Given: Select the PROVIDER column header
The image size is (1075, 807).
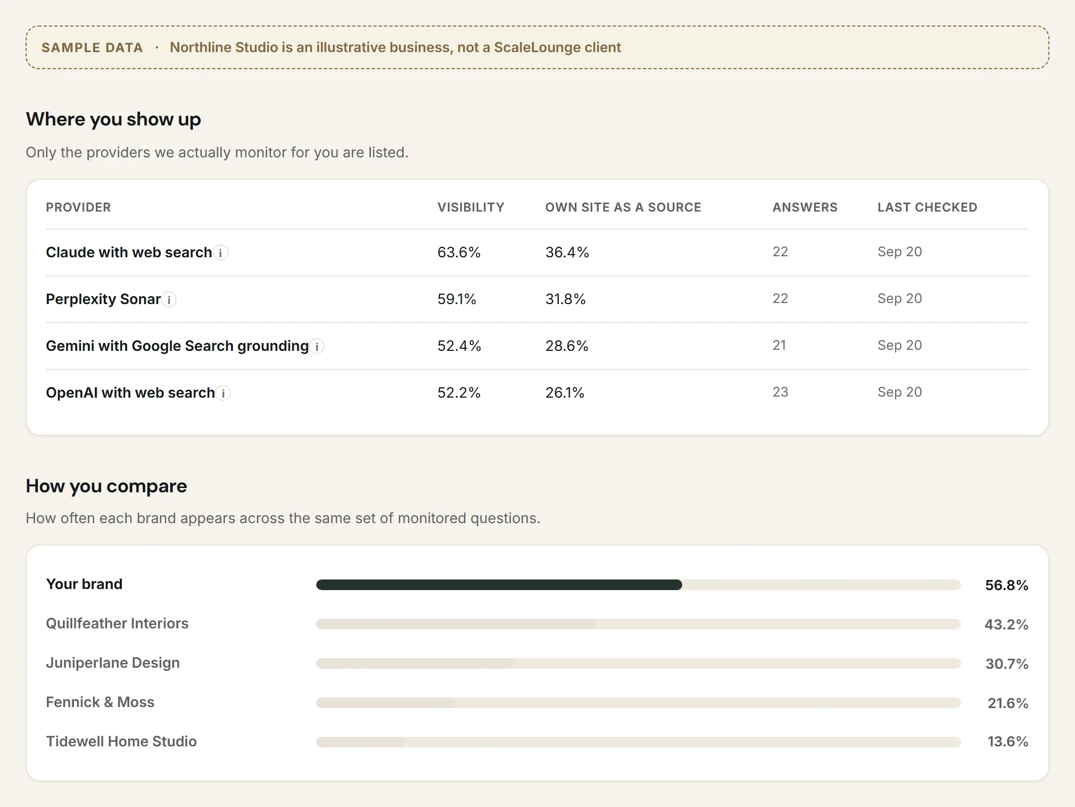Looking at the screenshot, I should pos(78,207).
